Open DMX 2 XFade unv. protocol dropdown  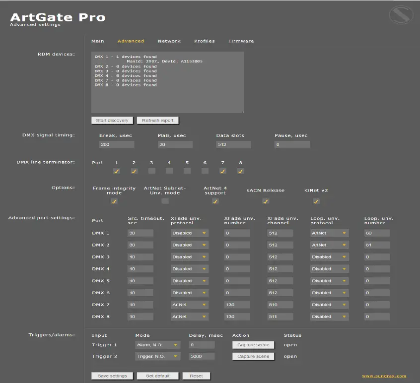[x=189, y=245]
